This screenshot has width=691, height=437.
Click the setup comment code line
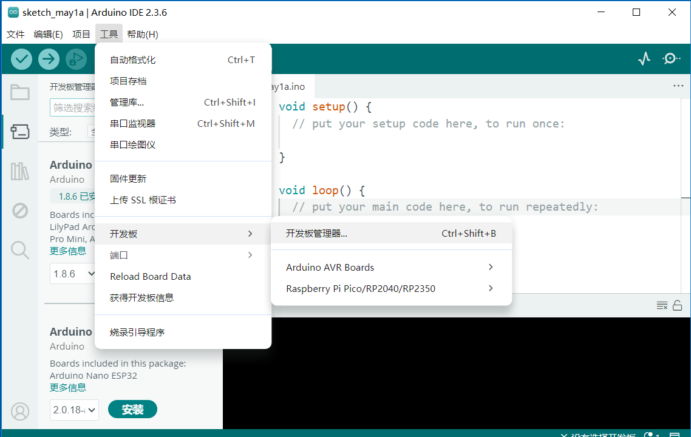[x=428, y=124]
